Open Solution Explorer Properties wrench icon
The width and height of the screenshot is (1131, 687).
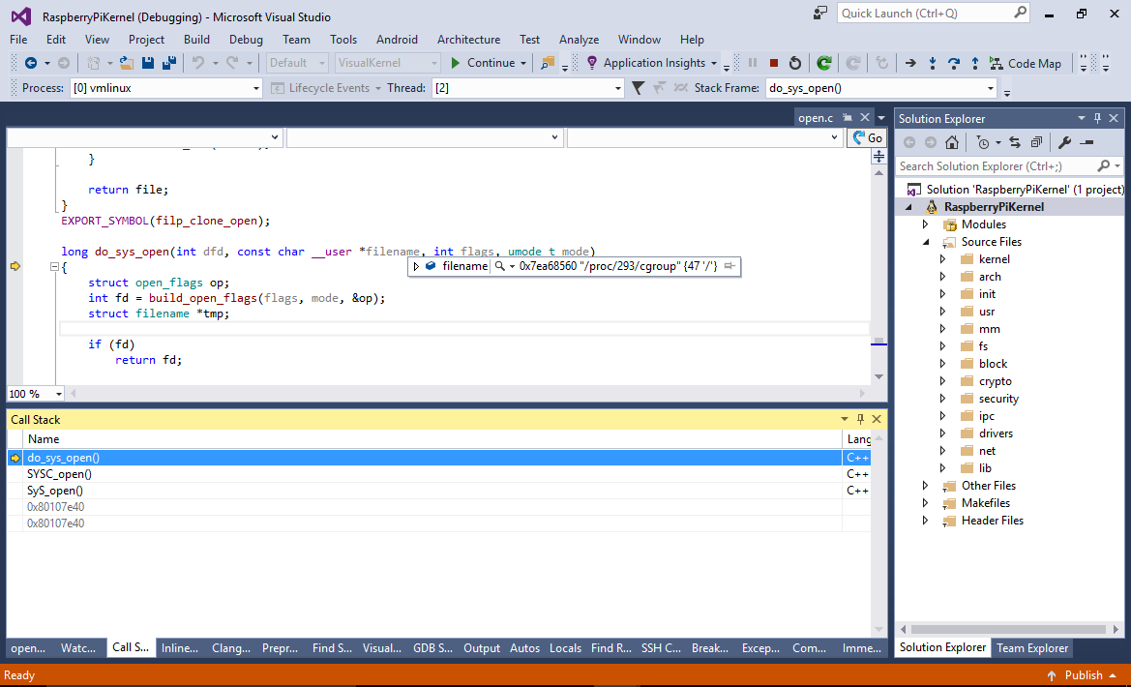[1064, 142]
